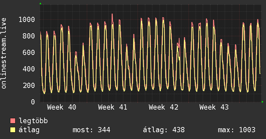The image size is (266, 139).
Task: Click the legtöbb legend label
Action: (33, 121)
